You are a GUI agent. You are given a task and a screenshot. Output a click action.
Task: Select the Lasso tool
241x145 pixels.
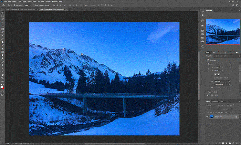pyautogui.click(x=2, y=19)
